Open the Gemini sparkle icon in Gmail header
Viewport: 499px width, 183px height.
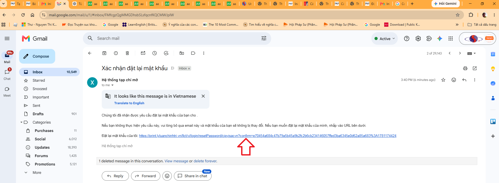click(440, 38)
